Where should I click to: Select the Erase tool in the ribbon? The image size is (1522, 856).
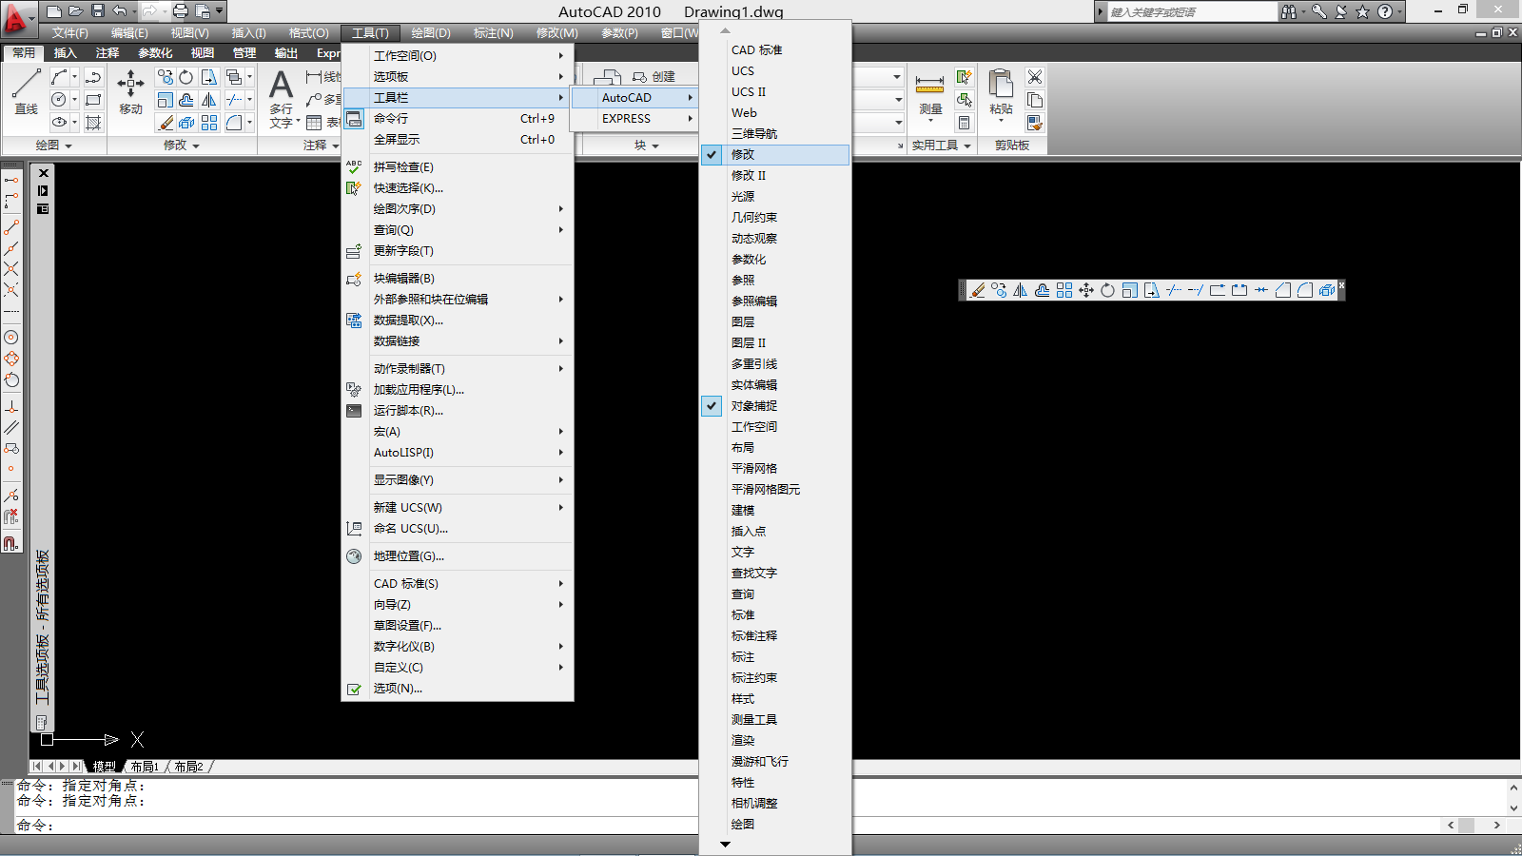point(166,123)
